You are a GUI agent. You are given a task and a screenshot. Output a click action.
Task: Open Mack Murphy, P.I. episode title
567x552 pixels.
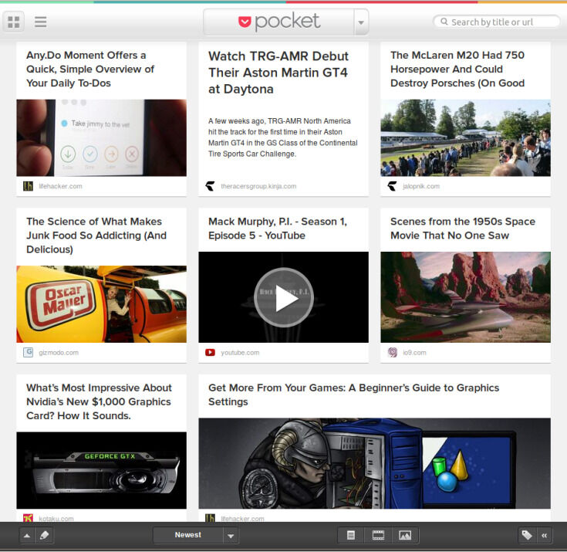pyautogui.click(x=278, y=229)
